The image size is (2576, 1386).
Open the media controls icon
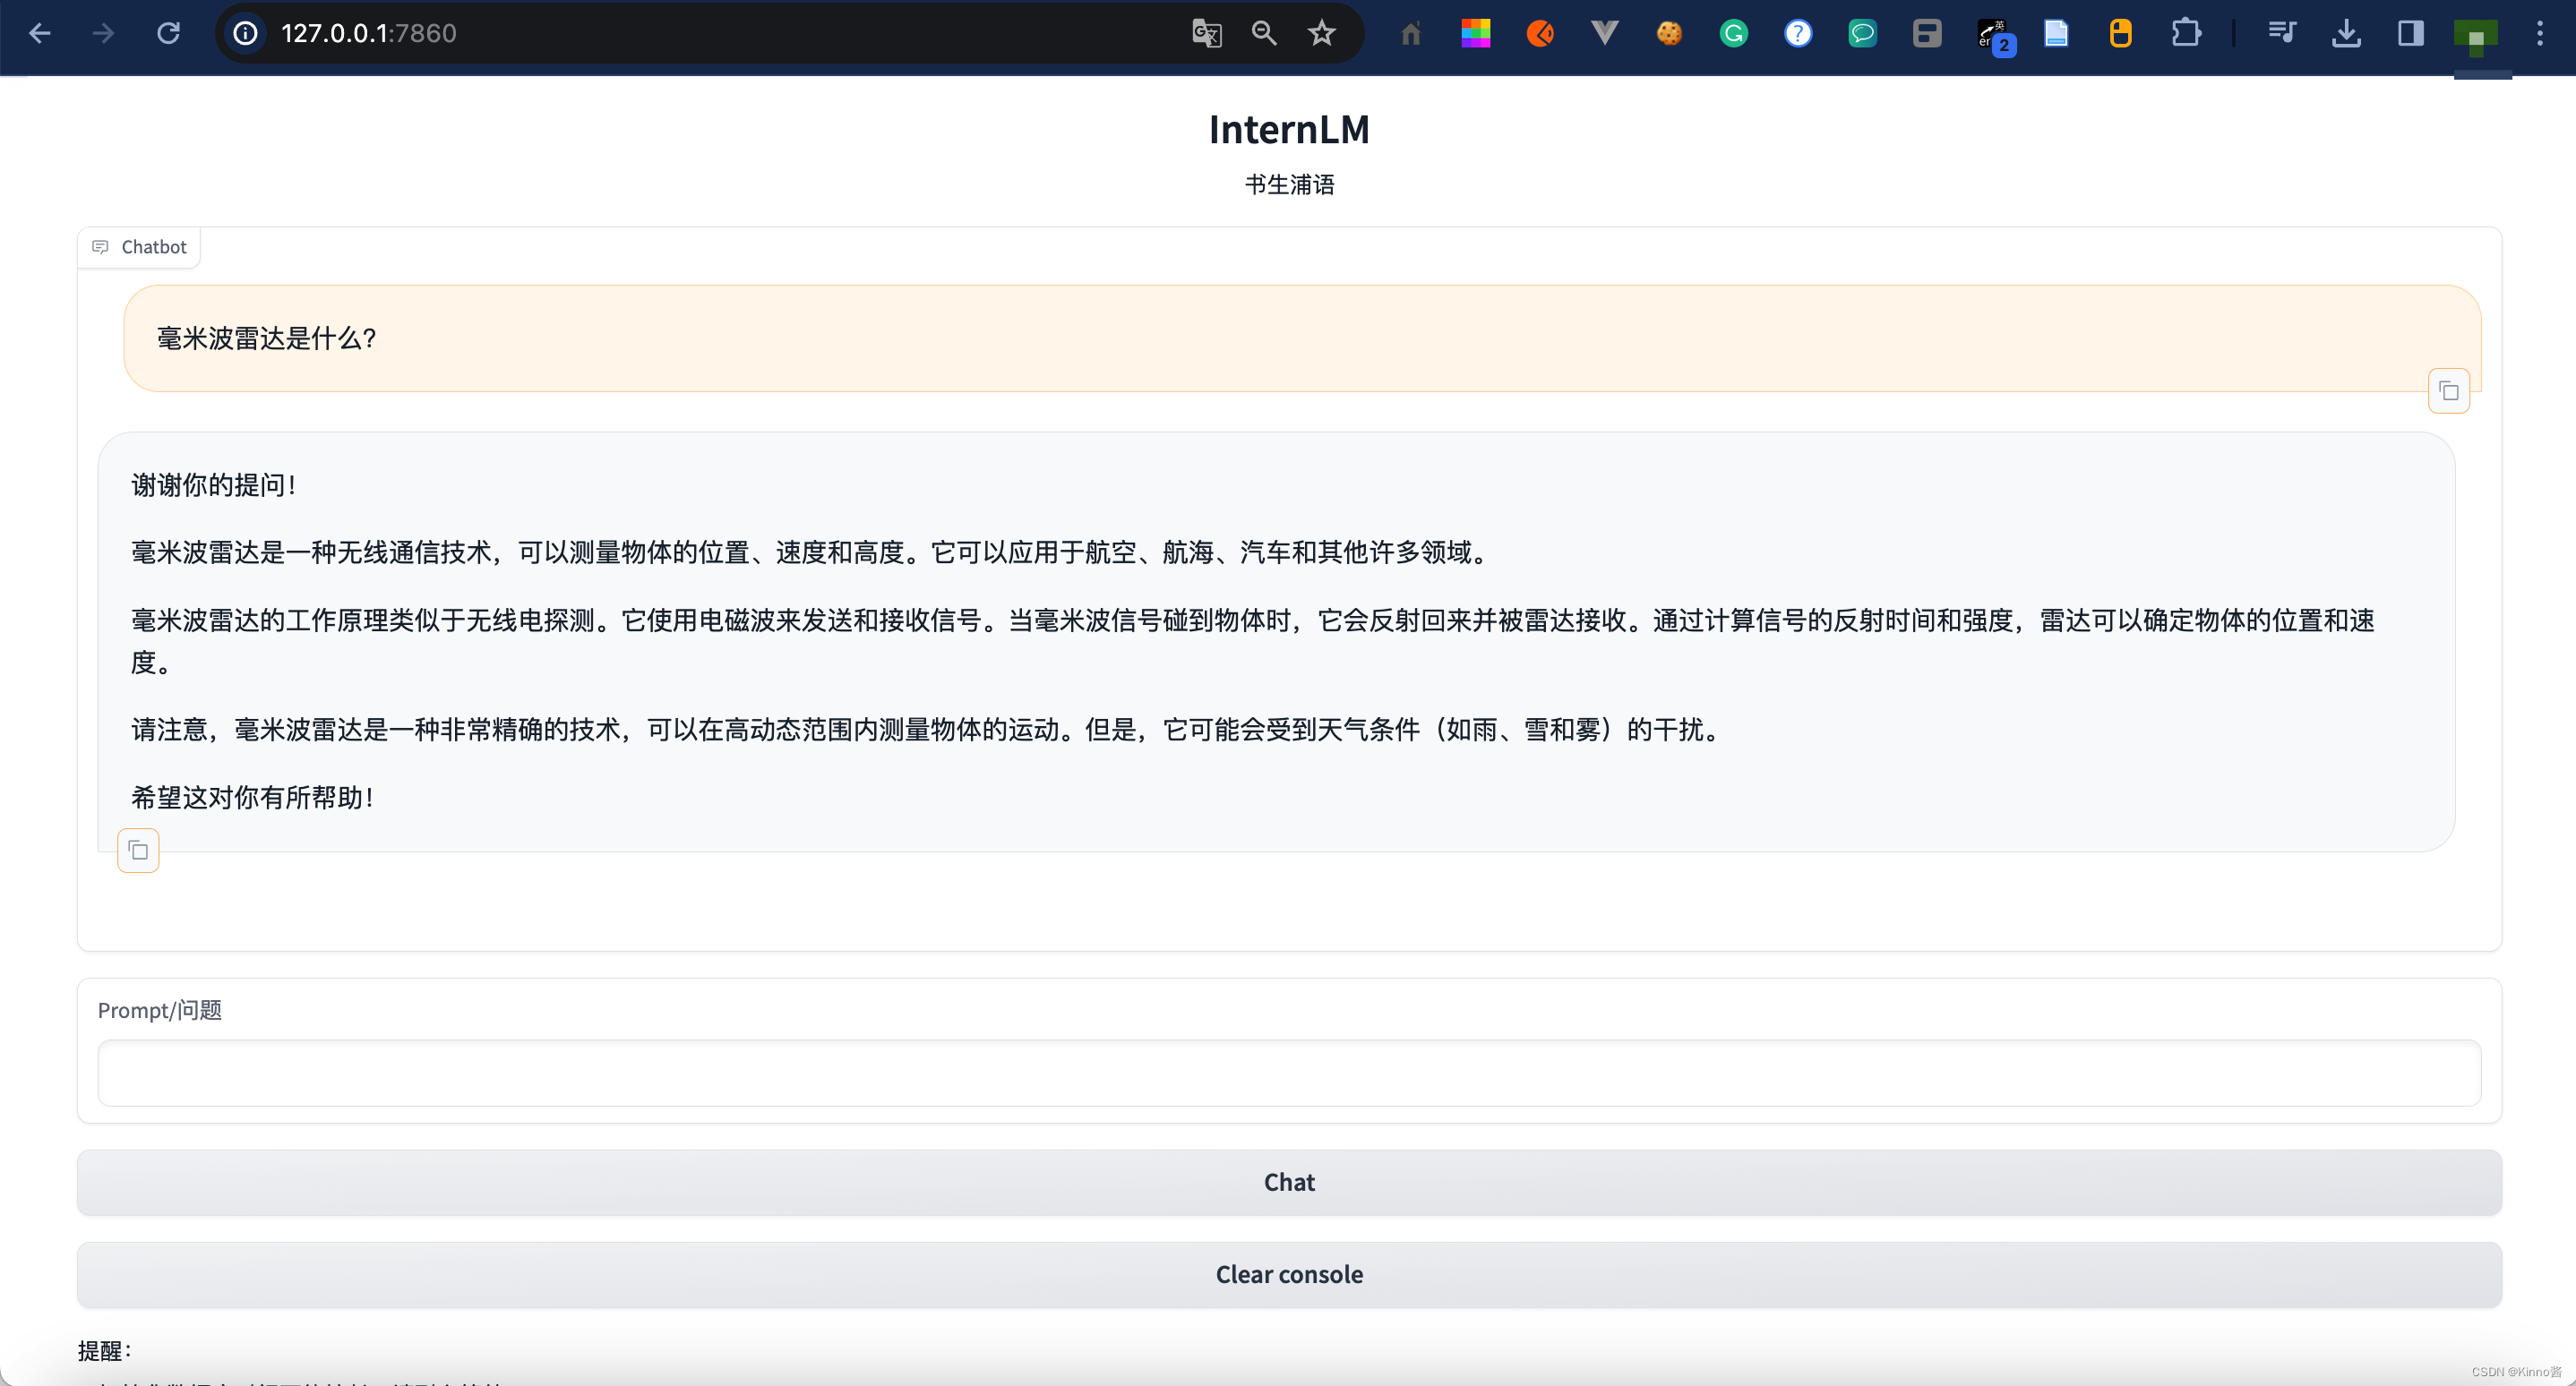click(2282, 34)
